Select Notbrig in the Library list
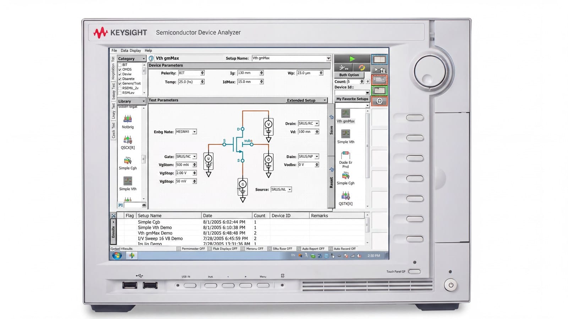568x319 pixels. pos(128,122)
